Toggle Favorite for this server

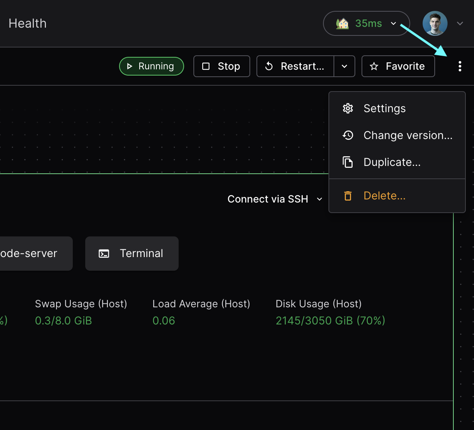click(x=398, y=66)
